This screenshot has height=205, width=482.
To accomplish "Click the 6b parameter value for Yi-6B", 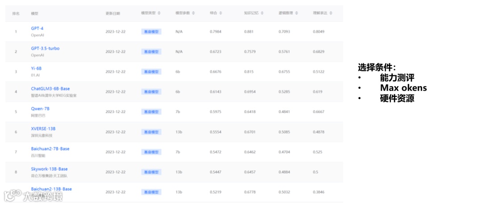I will click(x=178, y=72).
